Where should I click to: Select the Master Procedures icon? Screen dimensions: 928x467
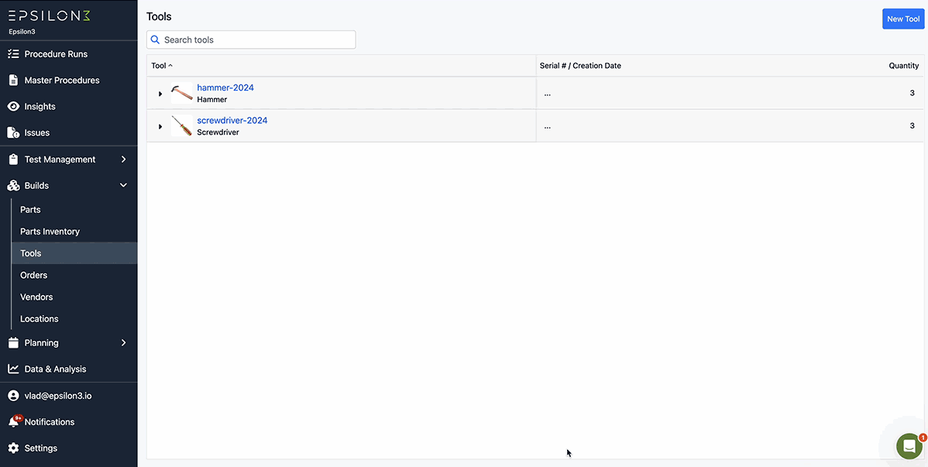click(12, 80)
